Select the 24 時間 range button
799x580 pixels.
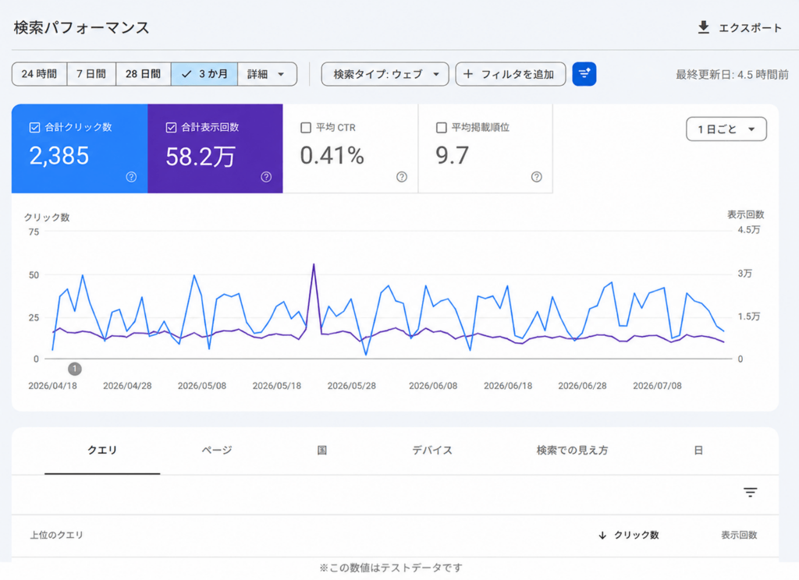point(39,74)
